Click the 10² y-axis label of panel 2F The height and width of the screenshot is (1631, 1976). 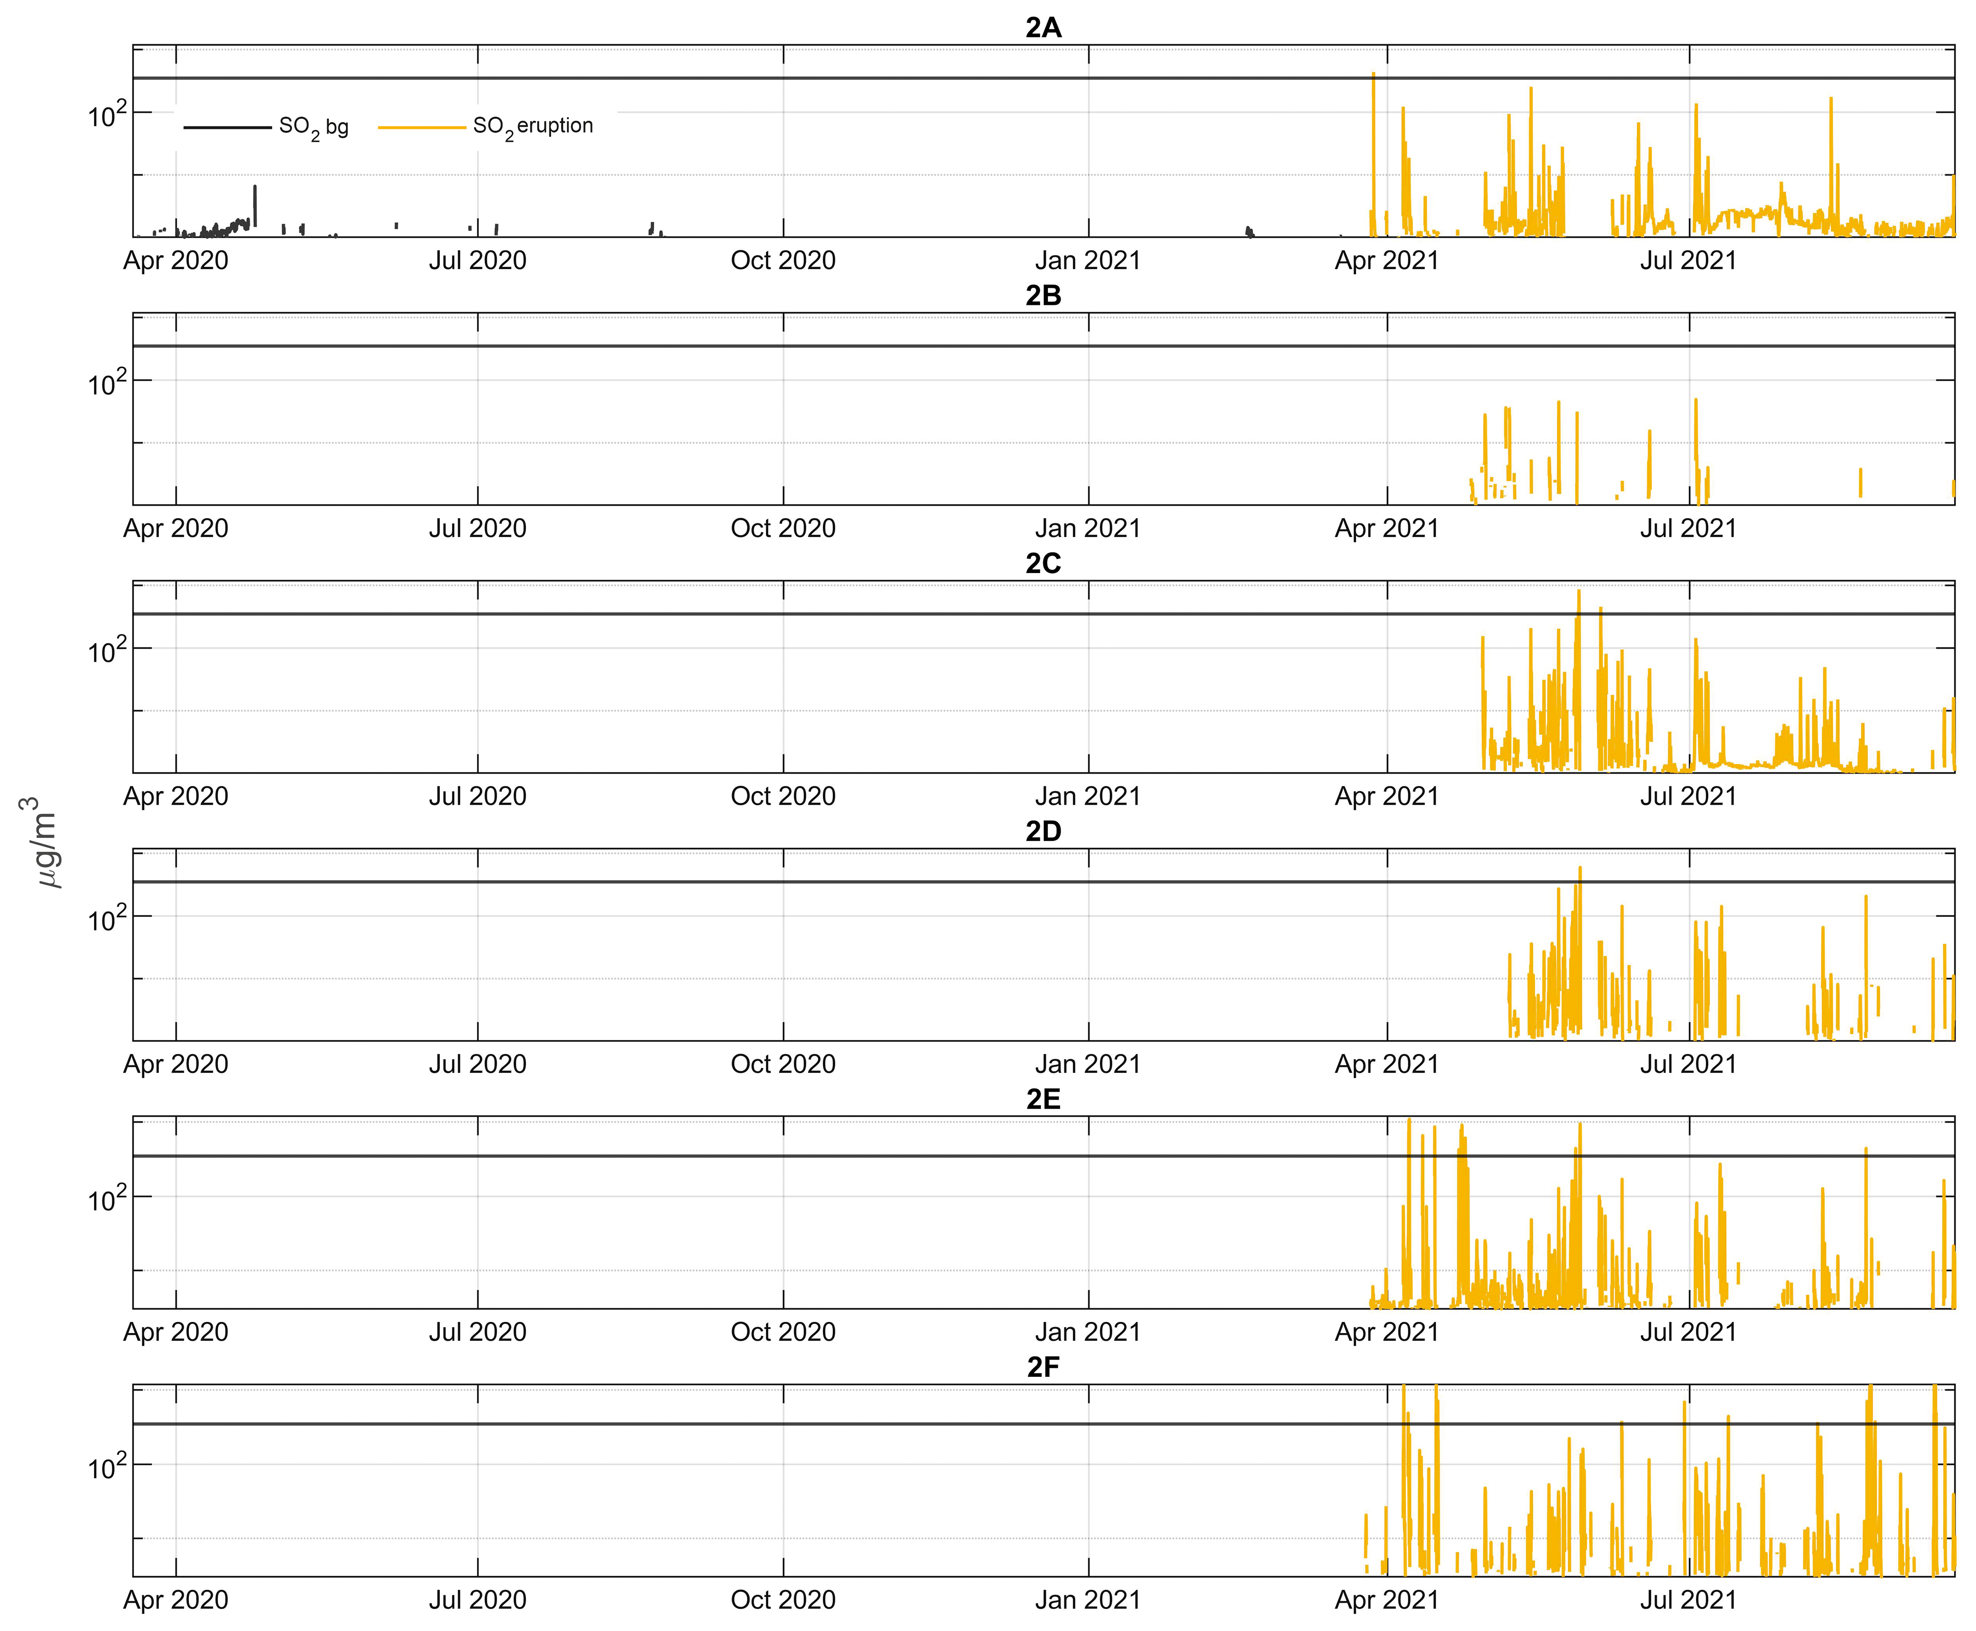(106, 1468)
